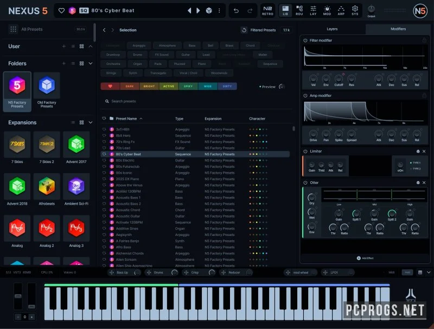Click the Search presets field

(196, 101)
